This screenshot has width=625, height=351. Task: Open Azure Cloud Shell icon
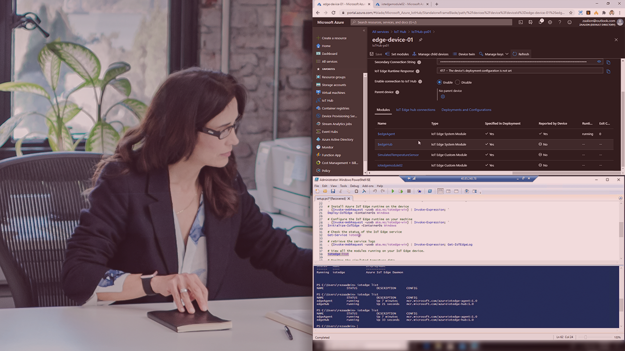pyautogui.click(x=521, y=22)
